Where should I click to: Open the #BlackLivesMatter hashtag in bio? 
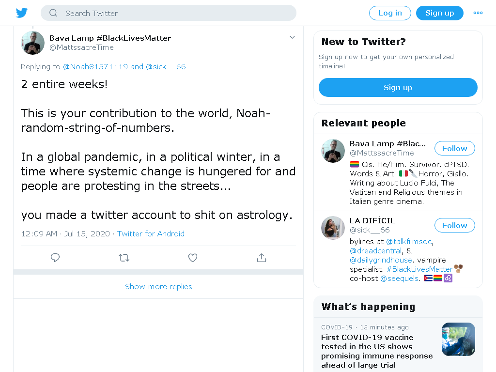[x=419, y=269]
